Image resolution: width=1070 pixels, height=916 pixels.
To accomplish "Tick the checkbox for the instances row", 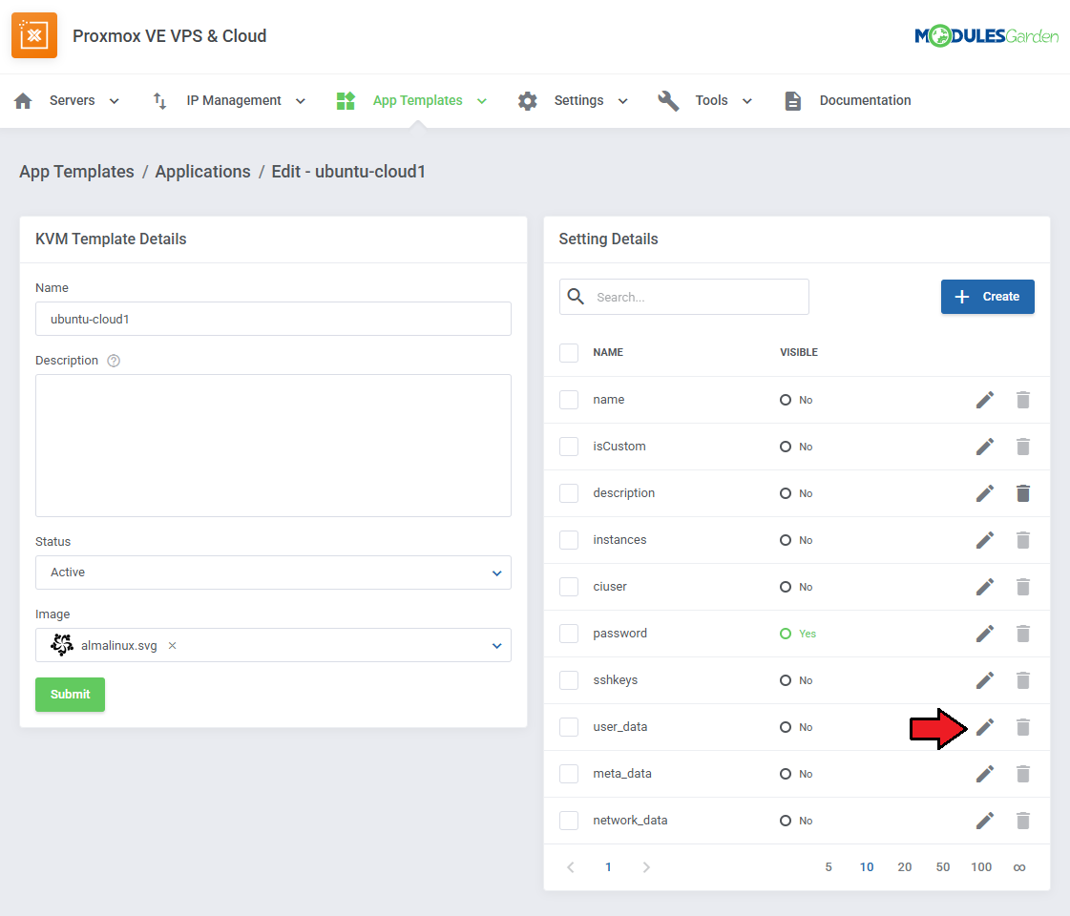I will point(569,540).
